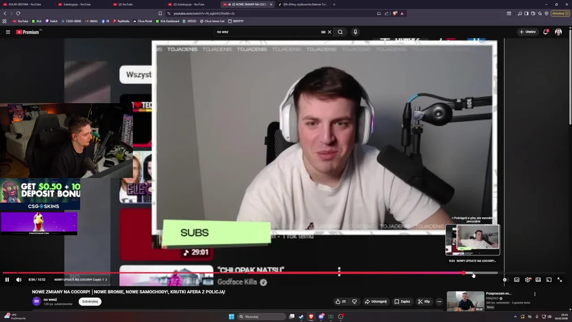The height and width of the screenshot is (322, 572).
Task: Open the 'no weeź' channel avatar
Action: coord(37,301)
